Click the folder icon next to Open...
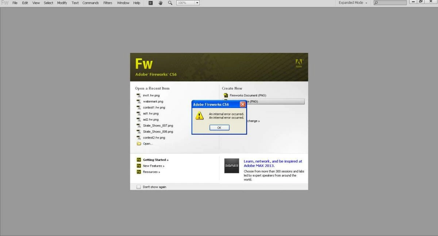The image size is (438, 236). pos(139,144)
